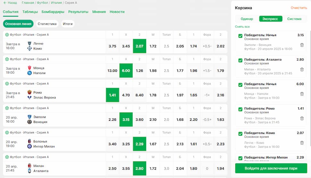
Task: Uncheck the Победитель: Рома bet checkbox
Action: click(x=240, y=109)
